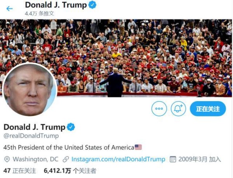The width and height of the screenshot is (233, 178).
Task: Open the circular profile avatar photo
Action: click(x=30, y=90)
